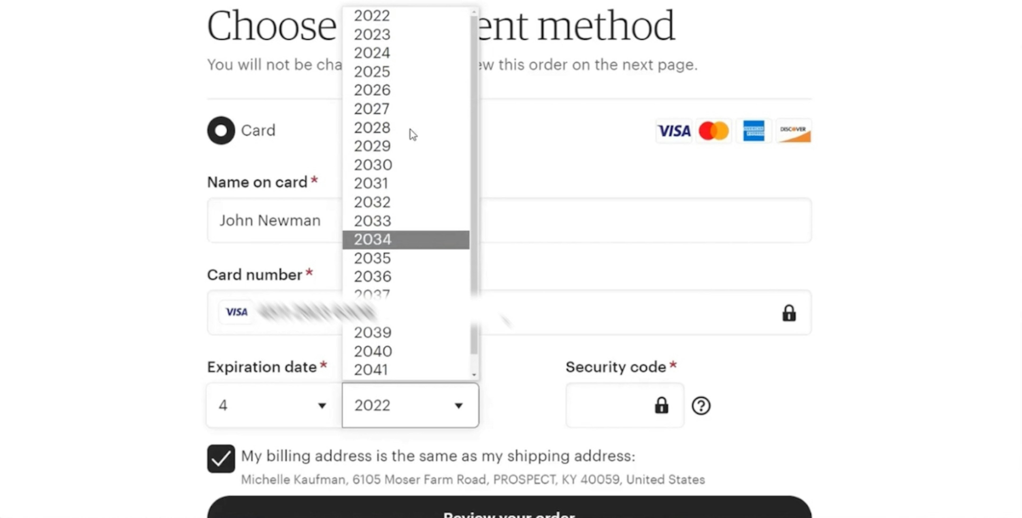Select year 2030 from the dropdown list
1022x518 pixels.
tap(405, 165)
